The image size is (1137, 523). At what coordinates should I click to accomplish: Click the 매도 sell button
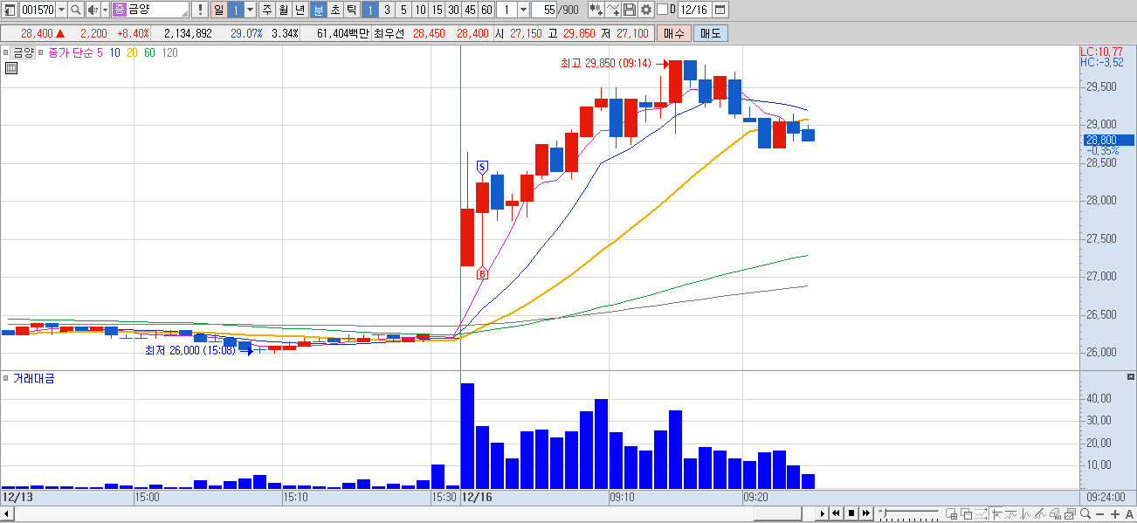(710, 33)
